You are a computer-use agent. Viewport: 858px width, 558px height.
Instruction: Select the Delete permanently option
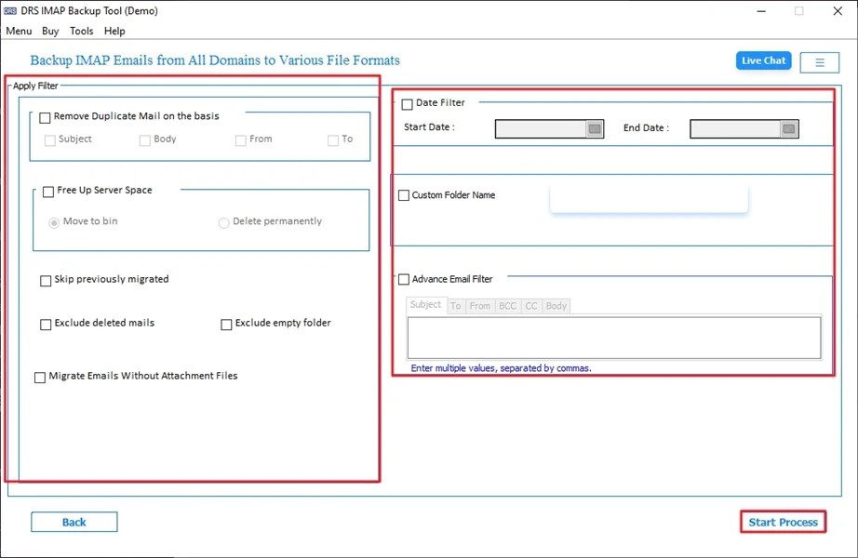[223, 221]
